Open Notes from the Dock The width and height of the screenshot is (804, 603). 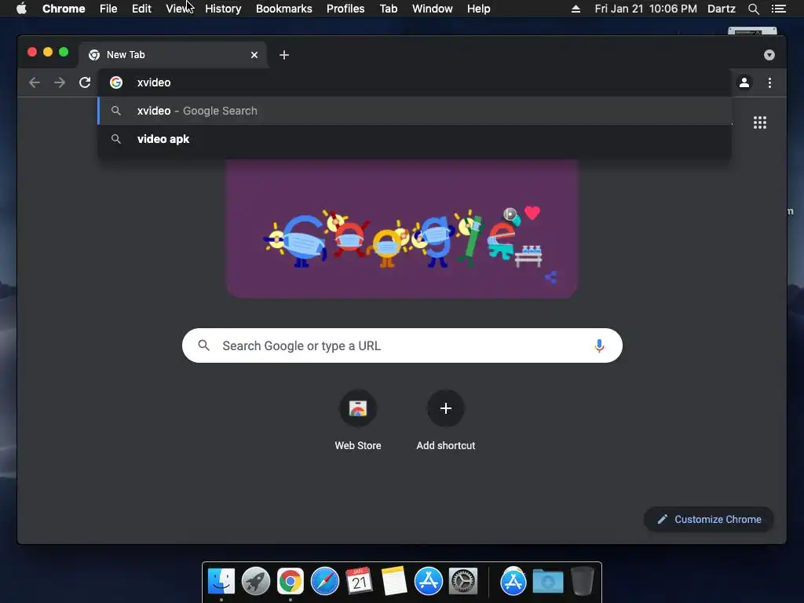[x=394, y=582]
